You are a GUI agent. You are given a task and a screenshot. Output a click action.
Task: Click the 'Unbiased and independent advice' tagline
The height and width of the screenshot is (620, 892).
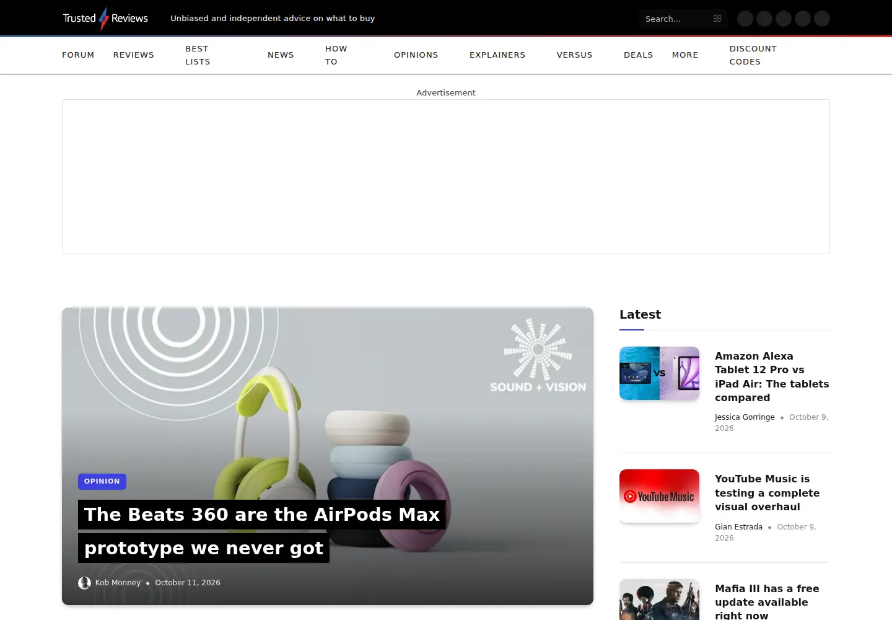(273, 19)
